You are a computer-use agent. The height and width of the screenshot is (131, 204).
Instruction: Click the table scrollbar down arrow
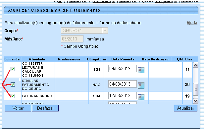[x=196, y=101]
